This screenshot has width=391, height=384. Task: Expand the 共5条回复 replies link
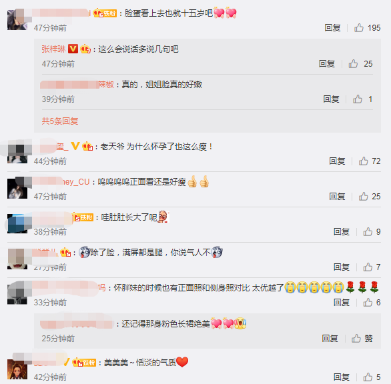point(60,121)
